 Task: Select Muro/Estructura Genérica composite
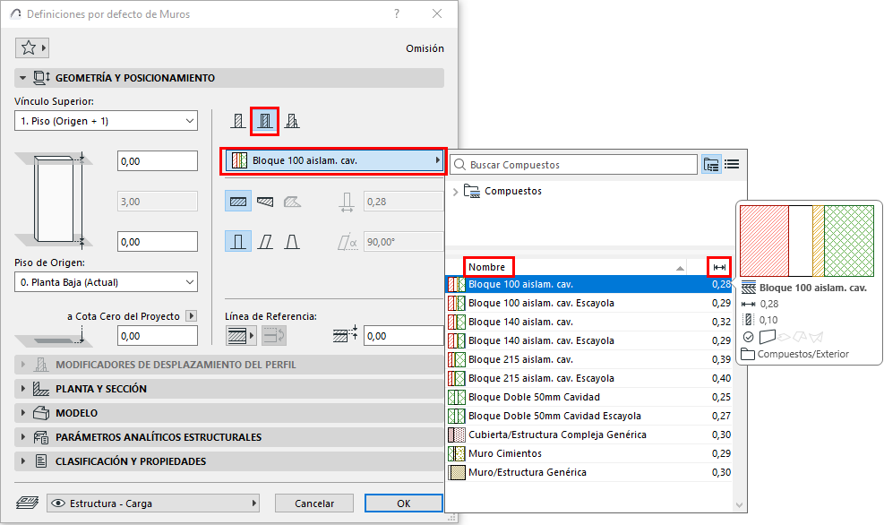pyautogui.click(x=589, y=472)
